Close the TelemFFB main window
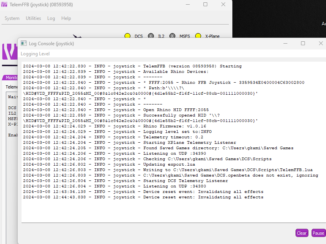Image resolution: width=326 pixels, height=244 pixels. (x=223, y=4)
